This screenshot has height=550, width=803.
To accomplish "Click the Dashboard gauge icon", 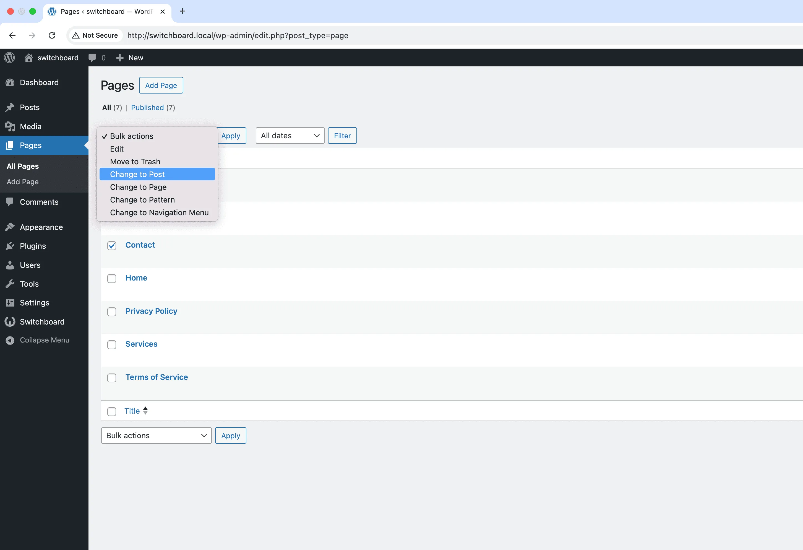I will (10, 82).
